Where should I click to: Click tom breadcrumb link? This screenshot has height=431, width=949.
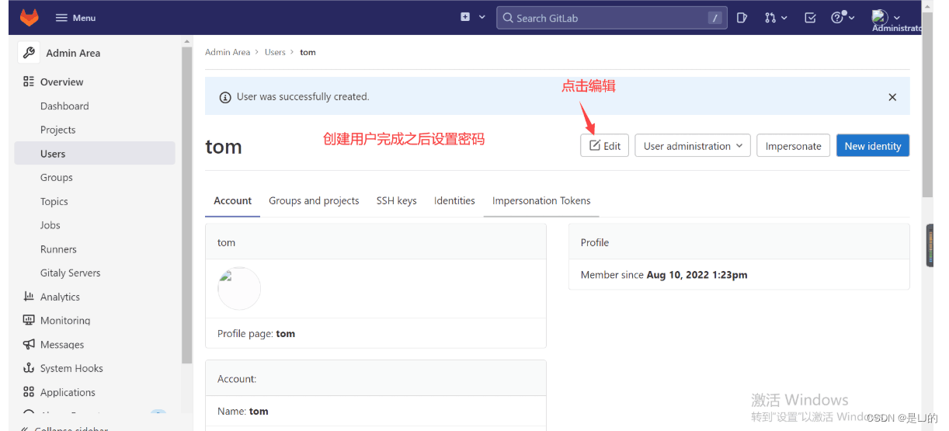[308, 52]
